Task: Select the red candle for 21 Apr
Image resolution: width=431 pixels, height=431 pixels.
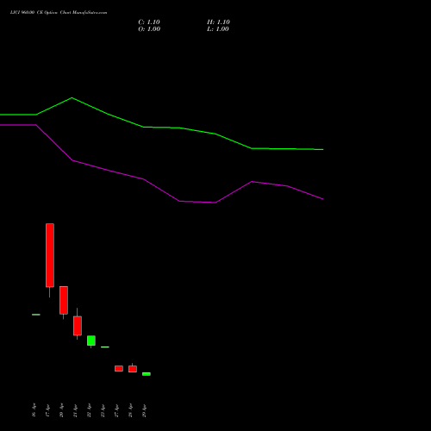Action: pos(78,326)
